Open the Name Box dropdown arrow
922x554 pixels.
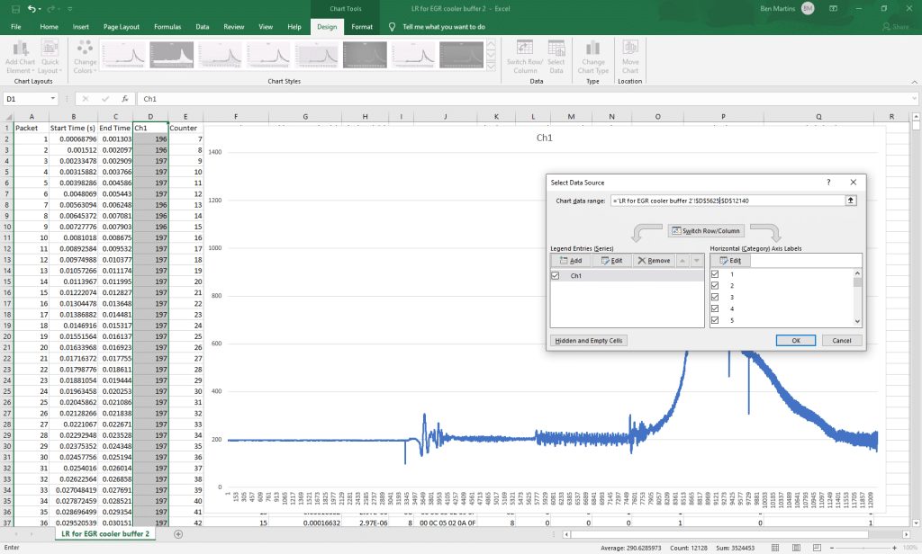coord(53,99)
